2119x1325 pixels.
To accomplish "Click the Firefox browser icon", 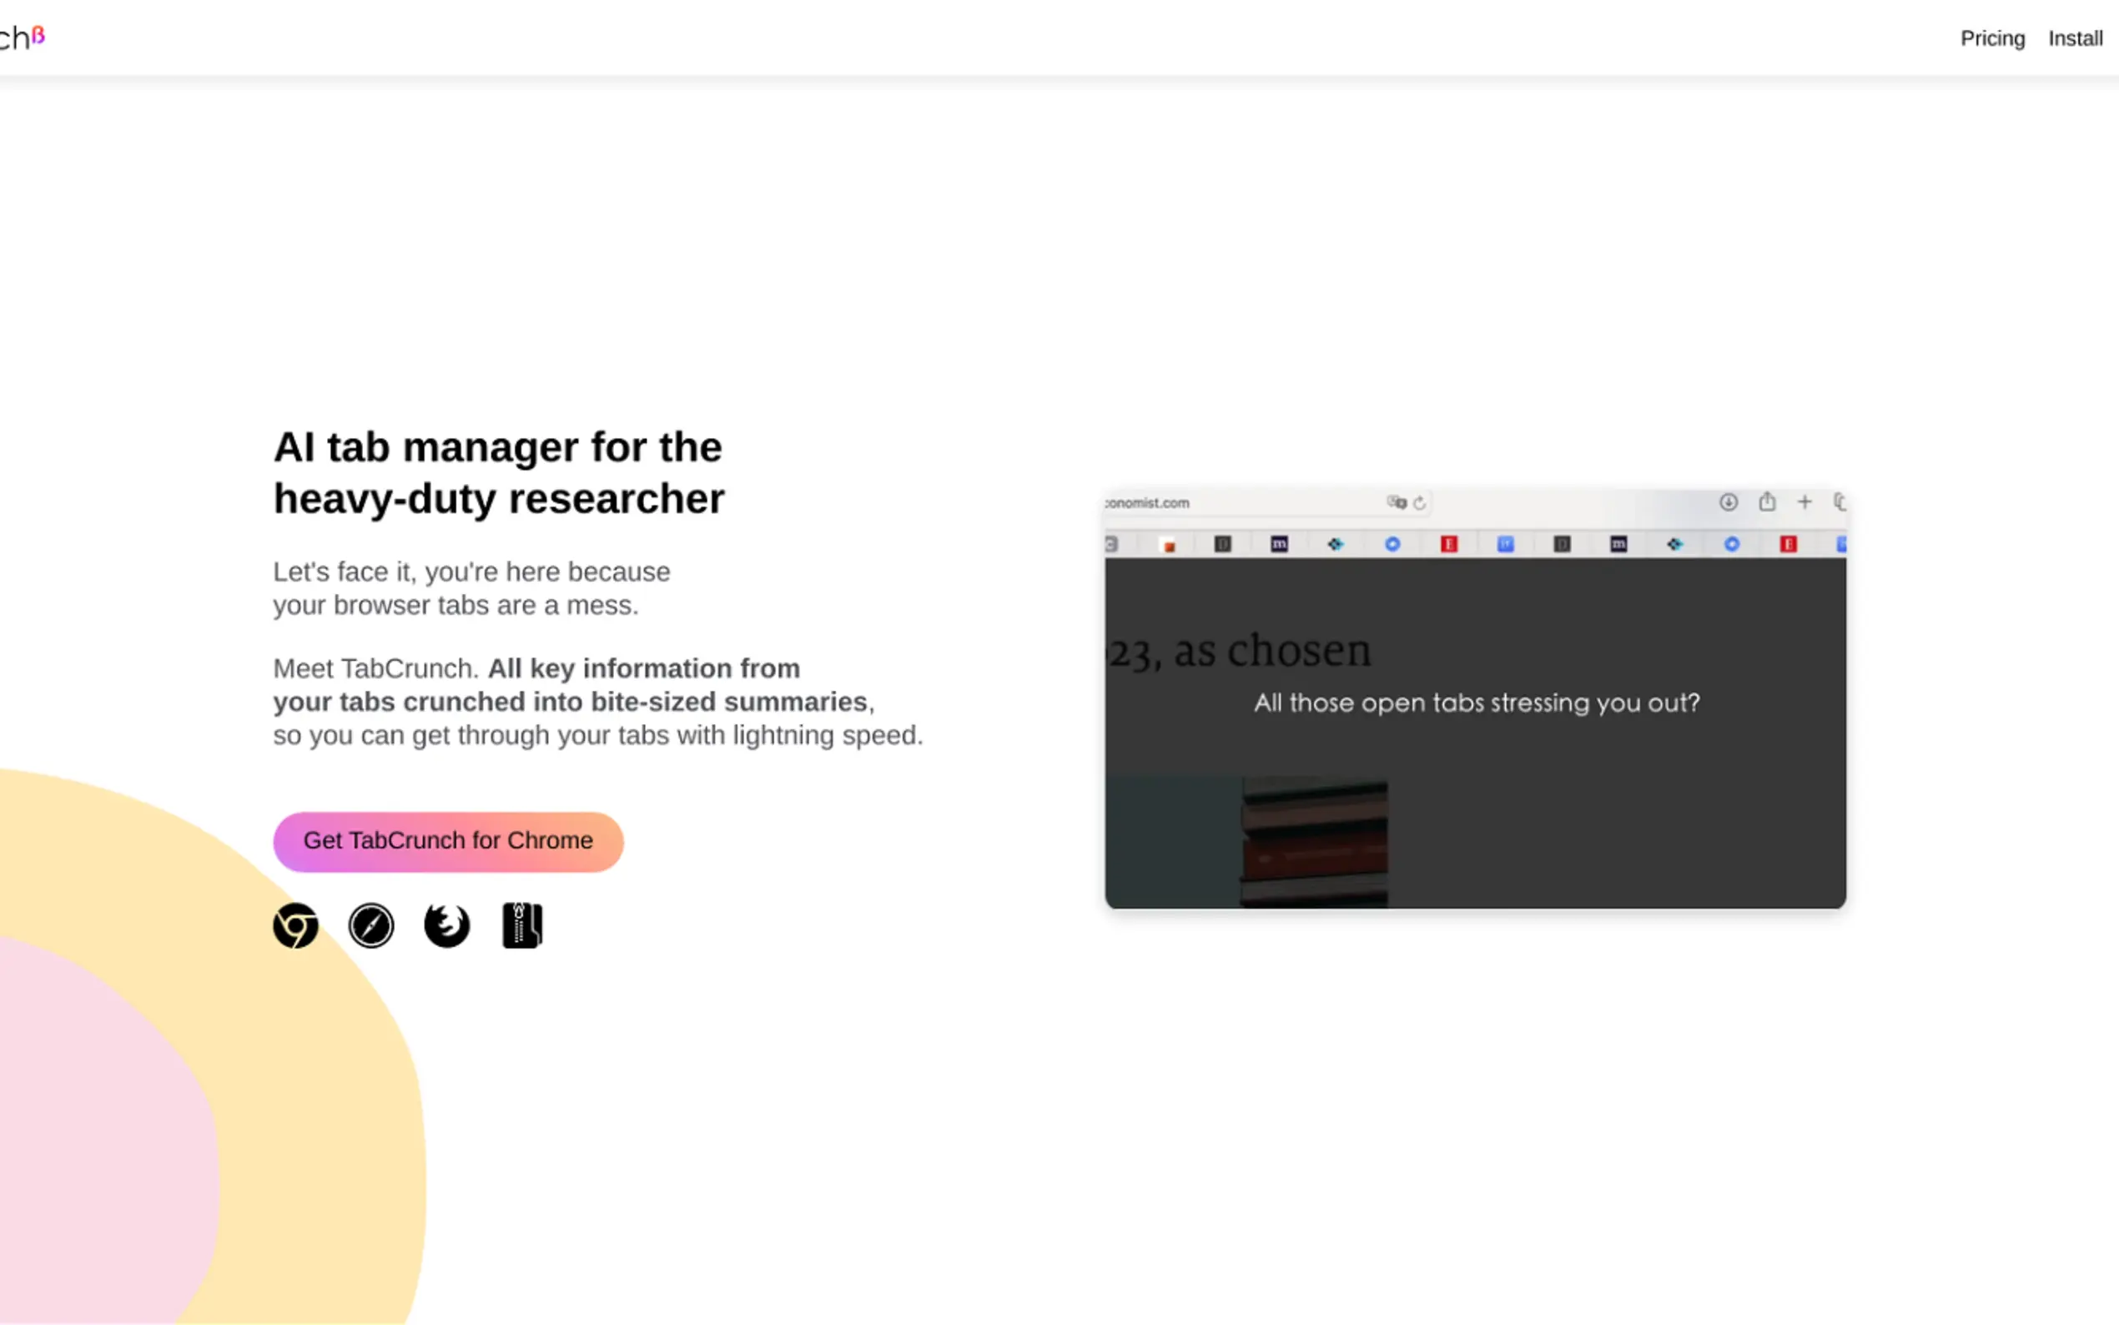I will 447,925.
